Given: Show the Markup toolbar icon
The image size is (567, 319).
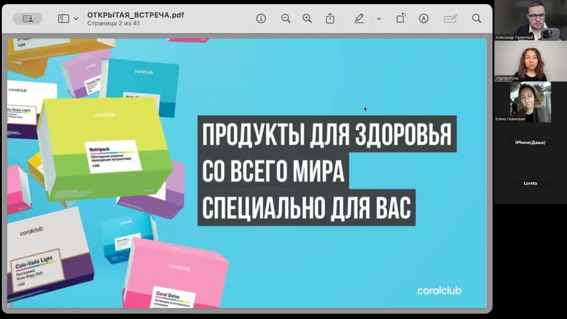Looking at the screenshot, I should click(424, 19).
